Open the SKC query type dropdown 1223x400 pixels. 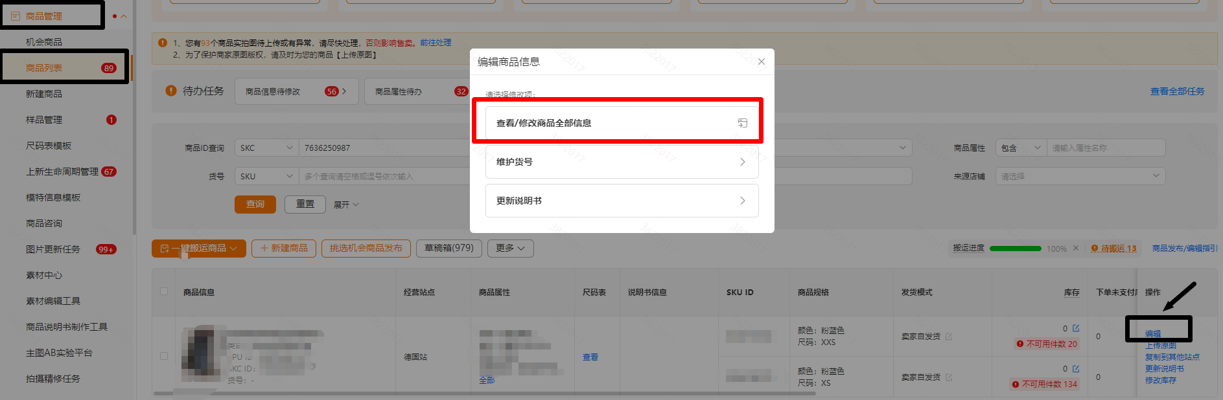click(266, 148)
